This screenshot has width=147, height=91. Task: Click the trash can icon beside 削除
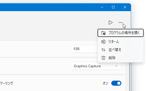tap(103, 58)
